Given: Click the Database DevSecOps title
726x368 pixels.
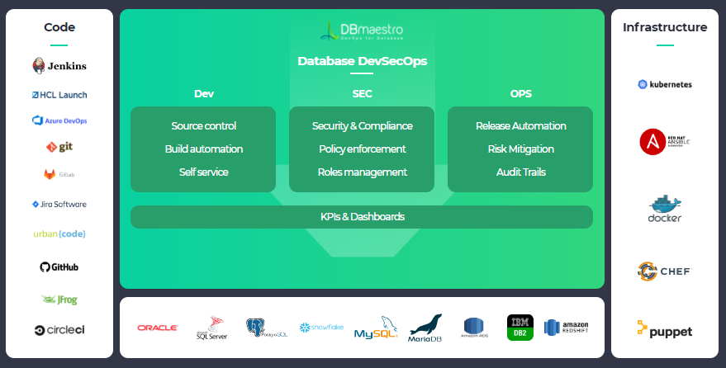Looking at the screenshot, I should tap(362, 61).
